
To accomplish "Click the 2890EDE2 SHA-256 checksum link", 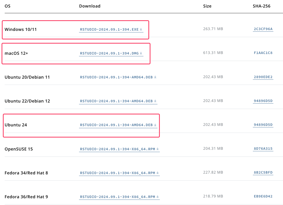I will pyautogui.click(x=263, y=77).
